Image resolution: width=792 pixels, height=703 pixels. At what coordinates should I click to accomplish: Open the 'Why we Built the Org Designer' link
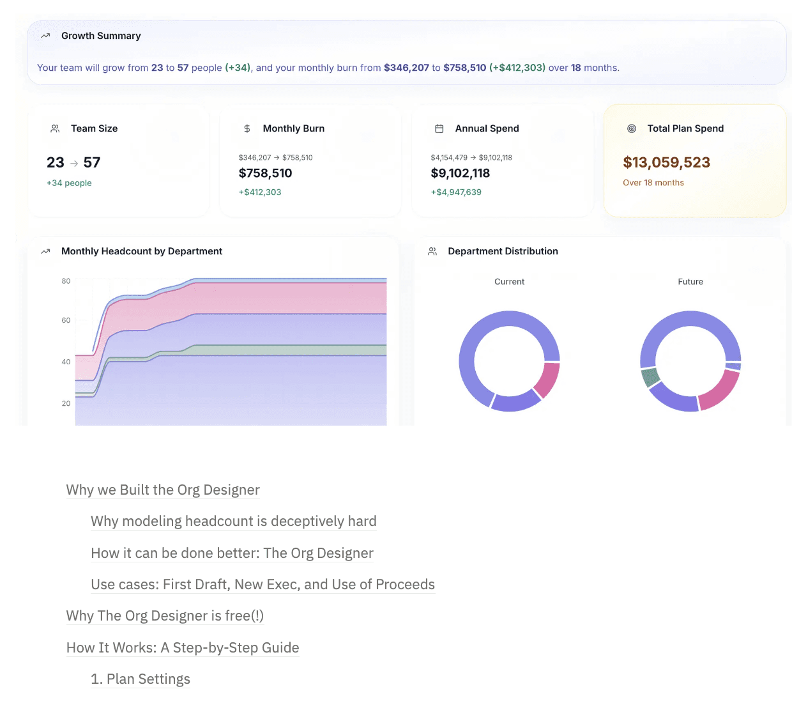163,490
